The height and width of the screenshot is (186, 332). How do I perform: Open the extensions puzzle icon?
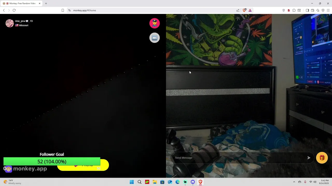pyautogui.click(x=294, y=10)
